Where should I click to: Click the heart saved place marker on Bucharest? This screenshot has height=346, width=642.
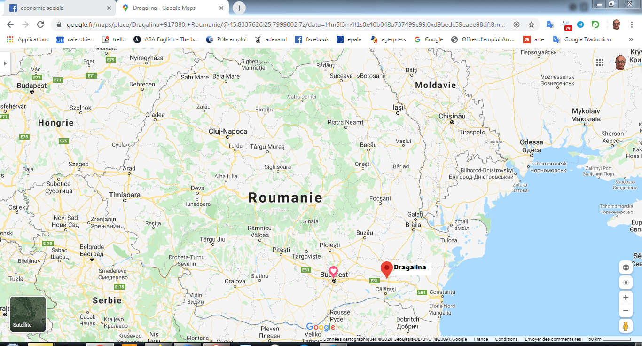(333, 271)
